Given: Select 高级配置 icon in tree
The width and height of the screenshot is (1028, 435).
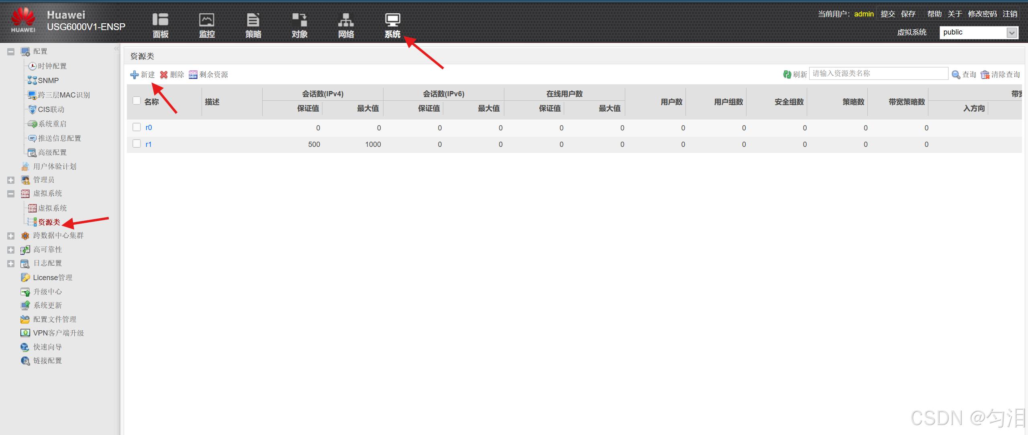Looking at the screenshot, I should point(32,152).
